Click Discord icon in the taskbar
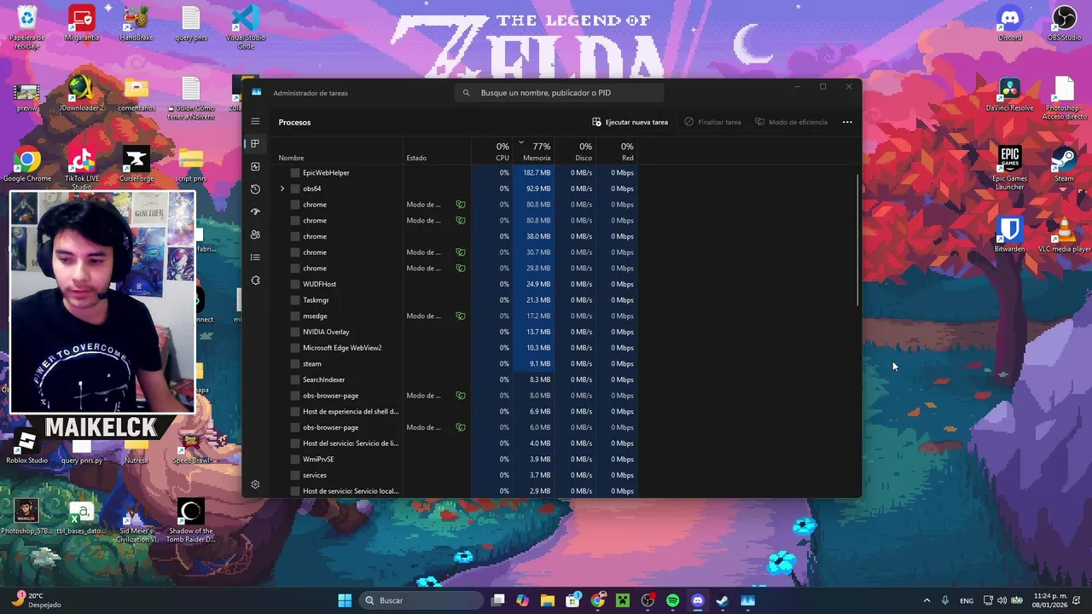 click(697, 600)
